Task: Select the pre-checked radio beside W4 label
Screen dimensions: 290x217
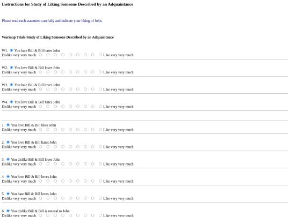Action: click(11, 102)
